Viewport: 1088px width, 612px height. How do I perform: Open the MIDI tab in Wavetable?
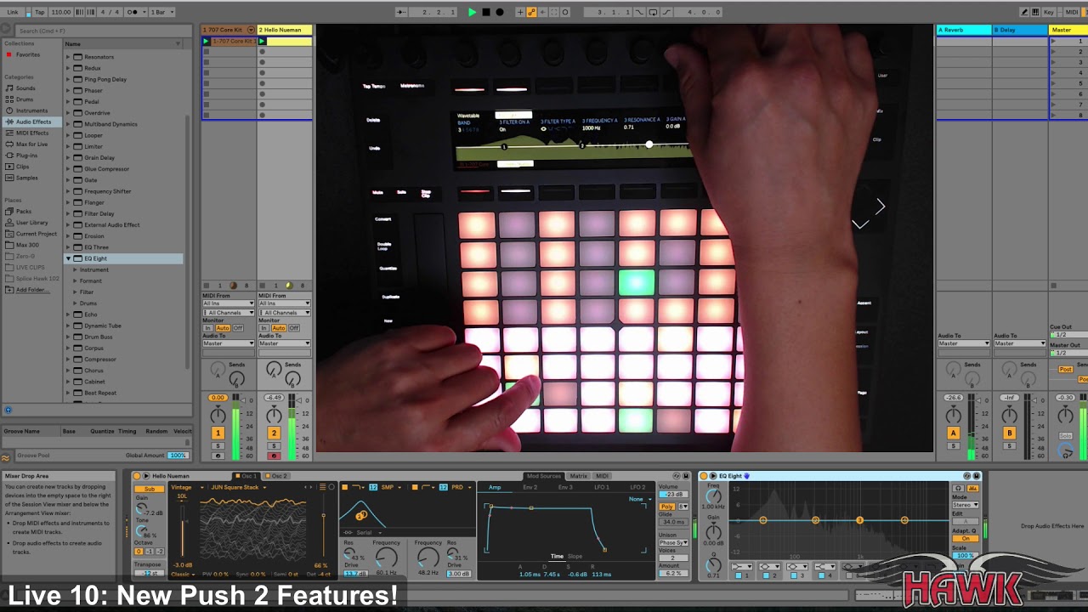point(603,476)
